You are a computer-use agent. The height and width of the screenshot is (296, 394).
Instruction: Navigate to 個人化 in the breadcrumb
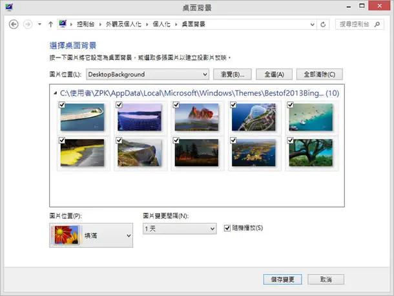161,24
